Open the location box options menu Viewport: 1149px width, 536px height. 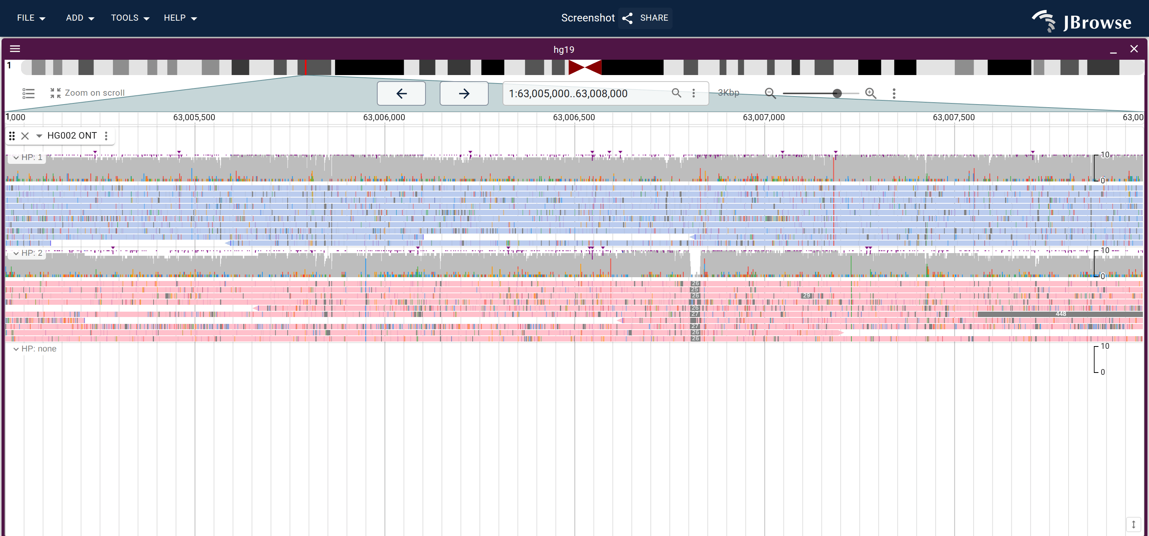pyautogui.click(x=694, y=93)
